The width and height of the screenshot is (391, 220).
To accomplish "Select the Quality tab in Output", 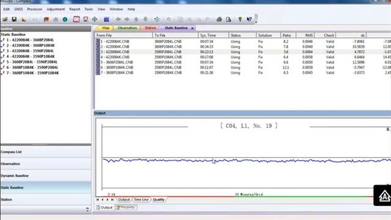I will (159, 200).
